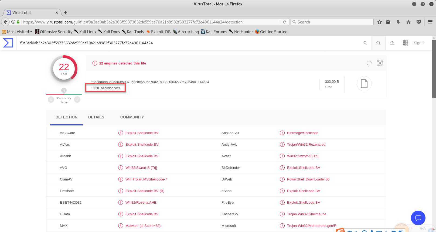This screenshot has height=232, width=436.
Task: Click the VirusTotal logo icon
Action: pyautogui.click(x=8, y=43)
